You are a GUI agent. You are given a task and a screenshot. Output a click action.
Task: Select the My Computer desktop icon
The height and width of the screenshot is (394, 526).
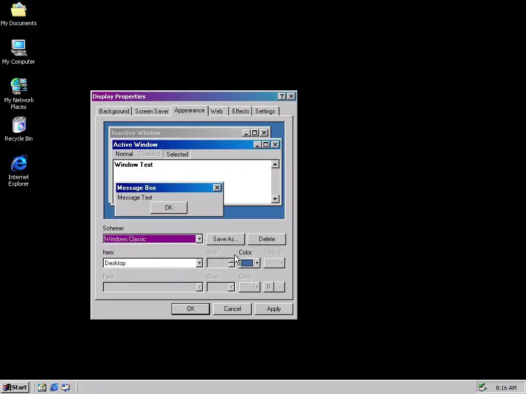pos(18,52)
